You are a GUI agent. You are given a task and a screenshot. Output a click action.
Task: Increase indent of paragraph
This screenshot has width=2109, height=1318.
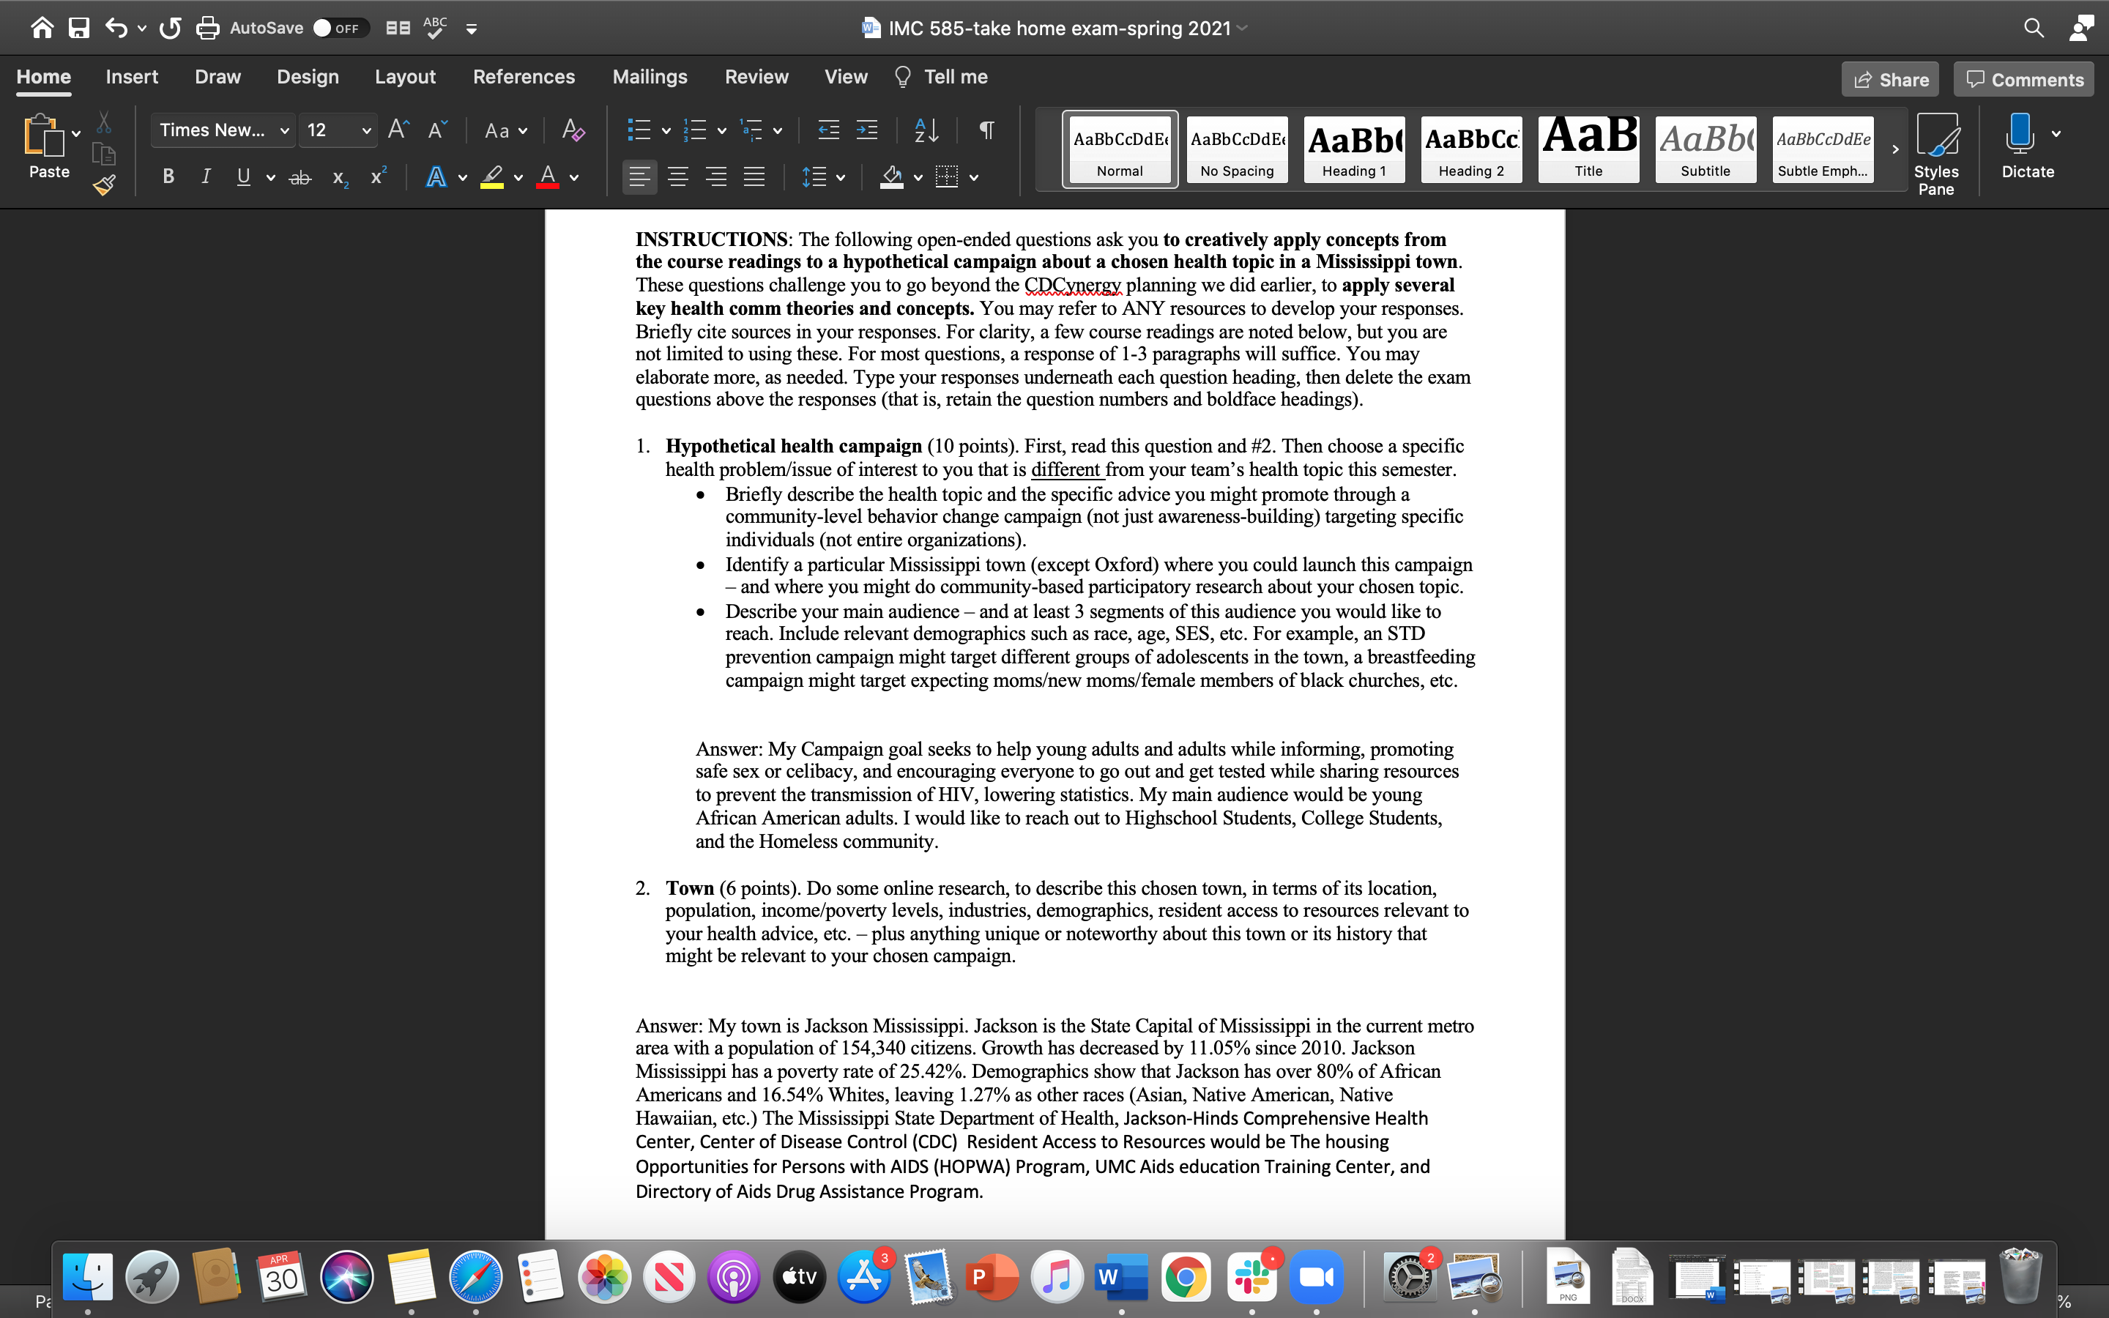(x=866, y=130)
